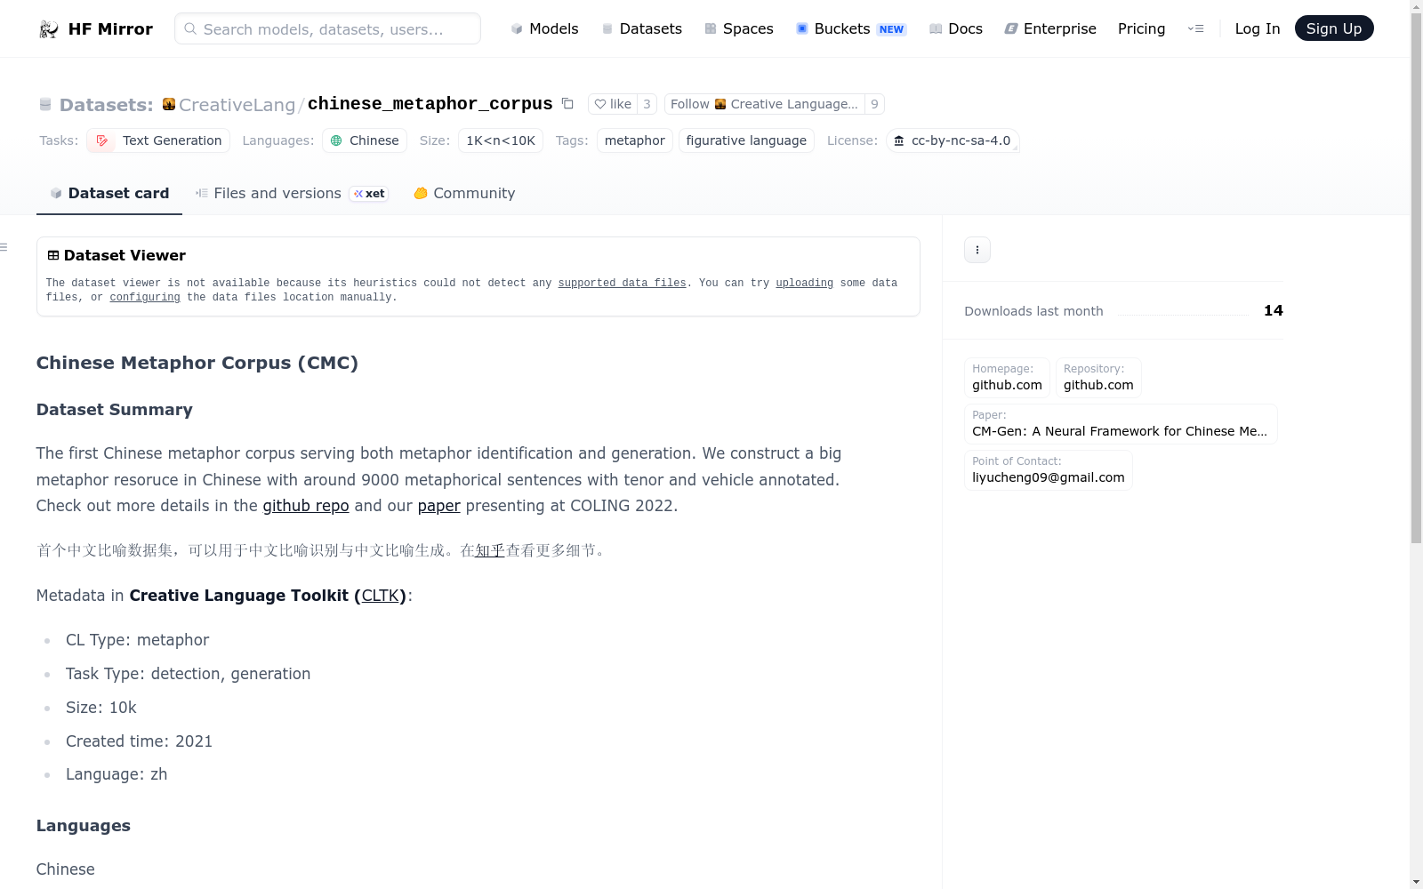
Task: Switch to the Dataset card tab
Action: tap(109, 193)
